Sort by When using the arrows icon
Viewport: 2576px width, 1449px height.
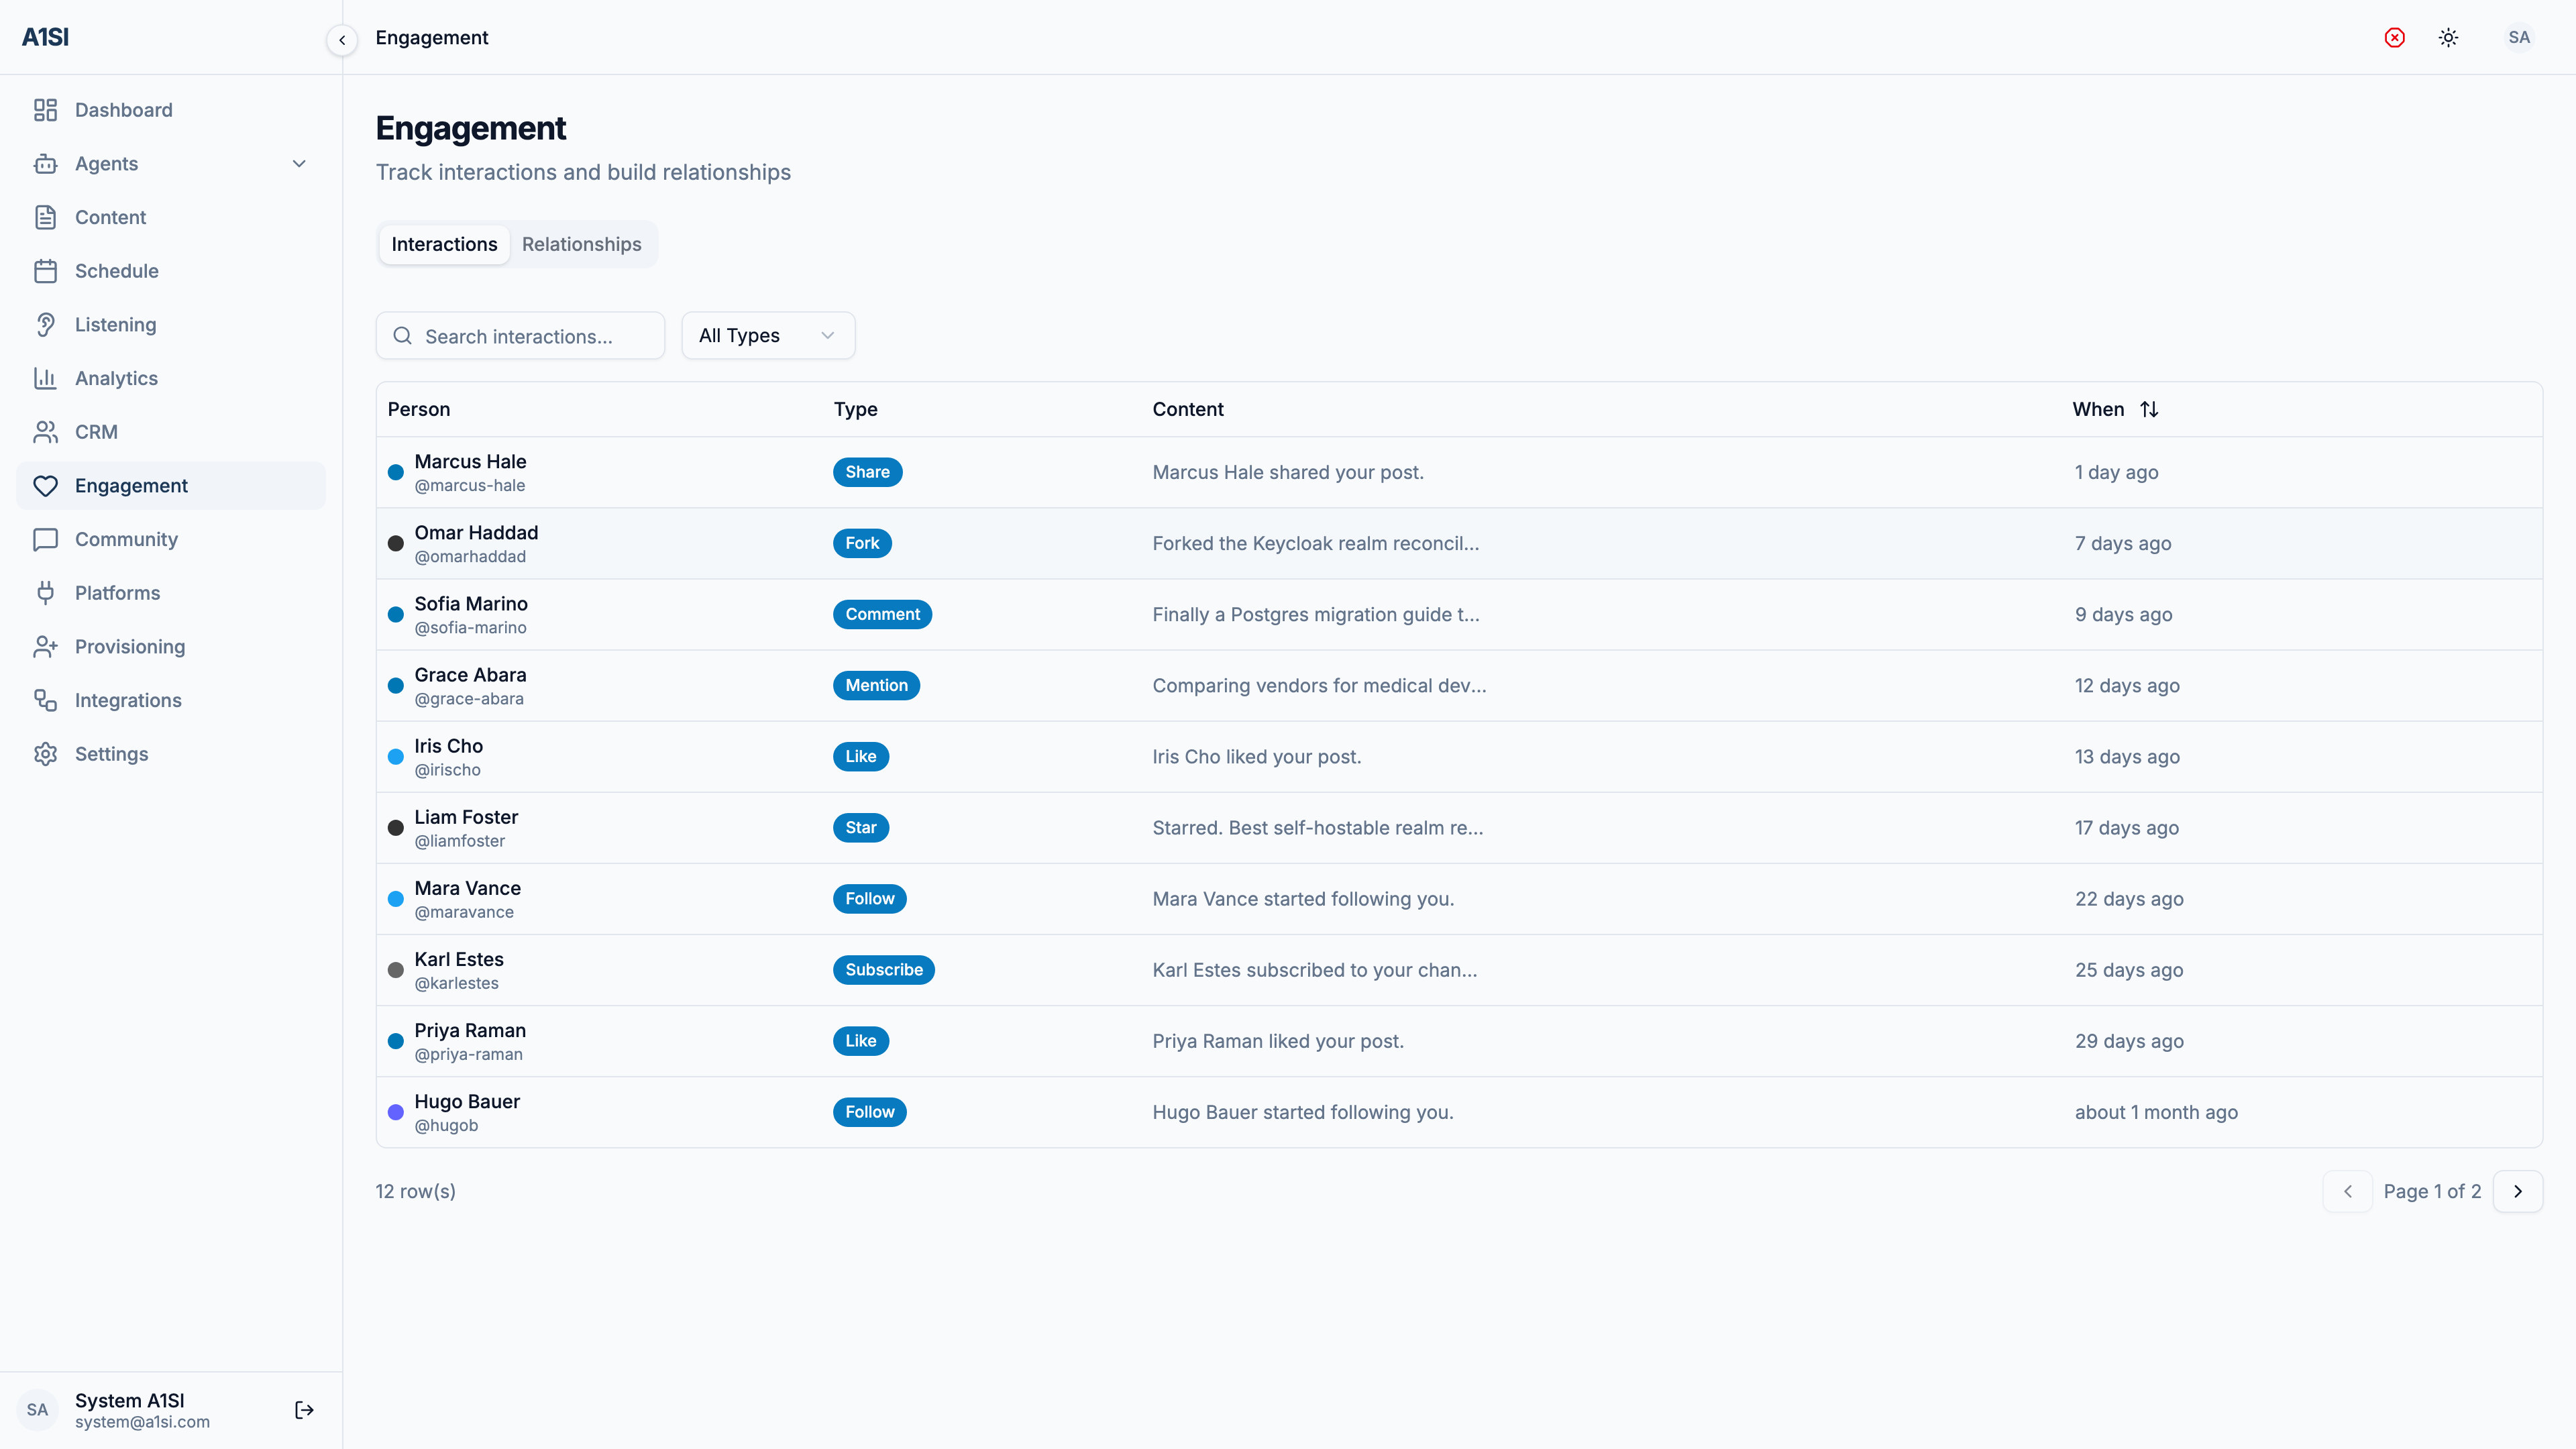[x=2149, y=409]
